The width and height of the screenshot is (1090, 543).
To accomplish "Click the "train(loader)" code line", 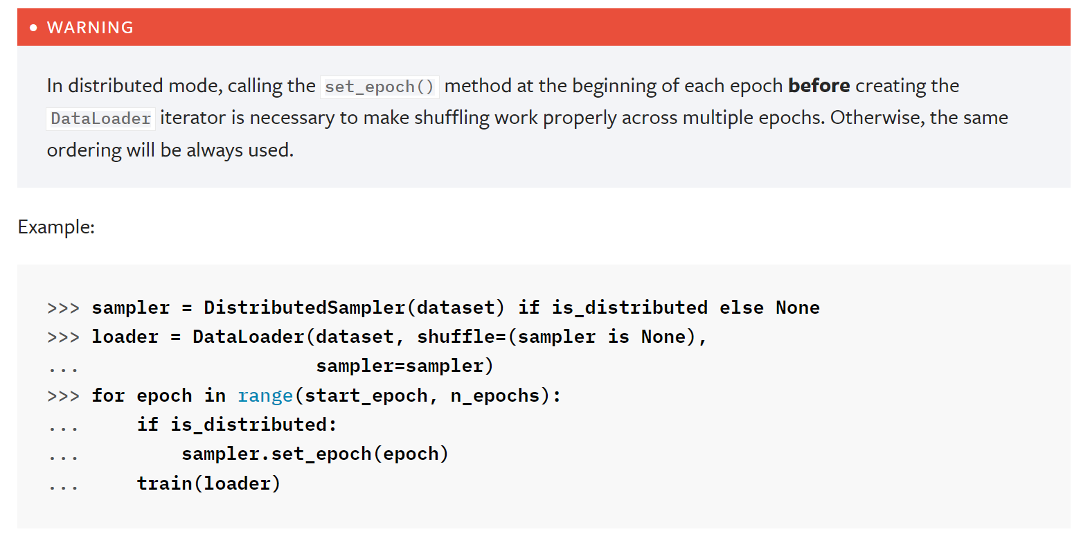I will coord(208,483).
